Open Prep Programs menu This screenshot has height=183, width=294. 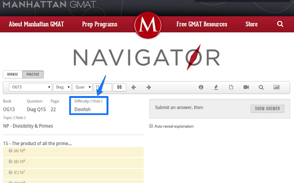tap(100, 24)
